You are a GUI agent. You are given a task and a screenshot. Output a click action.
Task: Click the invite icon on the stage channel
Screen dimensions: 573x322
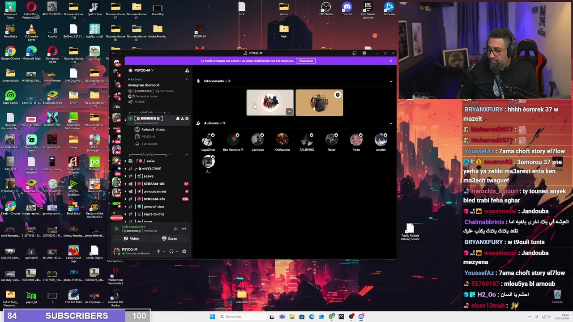[x=182, y=119]
